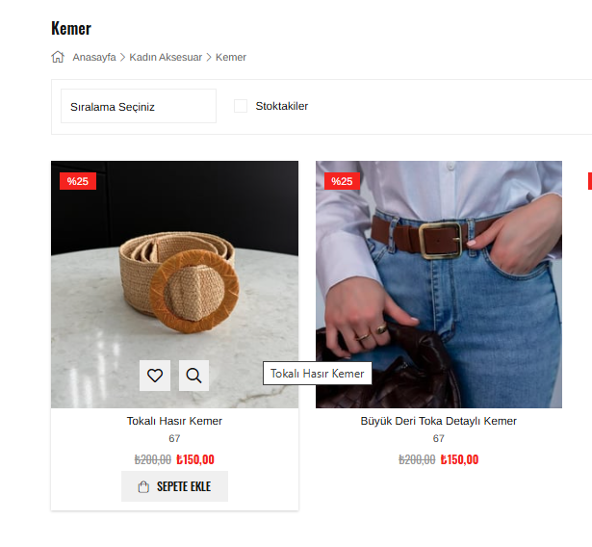Viewport: 592px width, 547px height.
Task: Open Kadın Aksesuar breadcrumb category
Action: [166, 57]
